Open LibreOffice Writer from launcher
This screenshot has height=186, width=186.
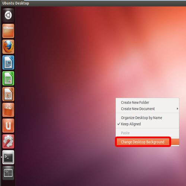coord(8,62)
